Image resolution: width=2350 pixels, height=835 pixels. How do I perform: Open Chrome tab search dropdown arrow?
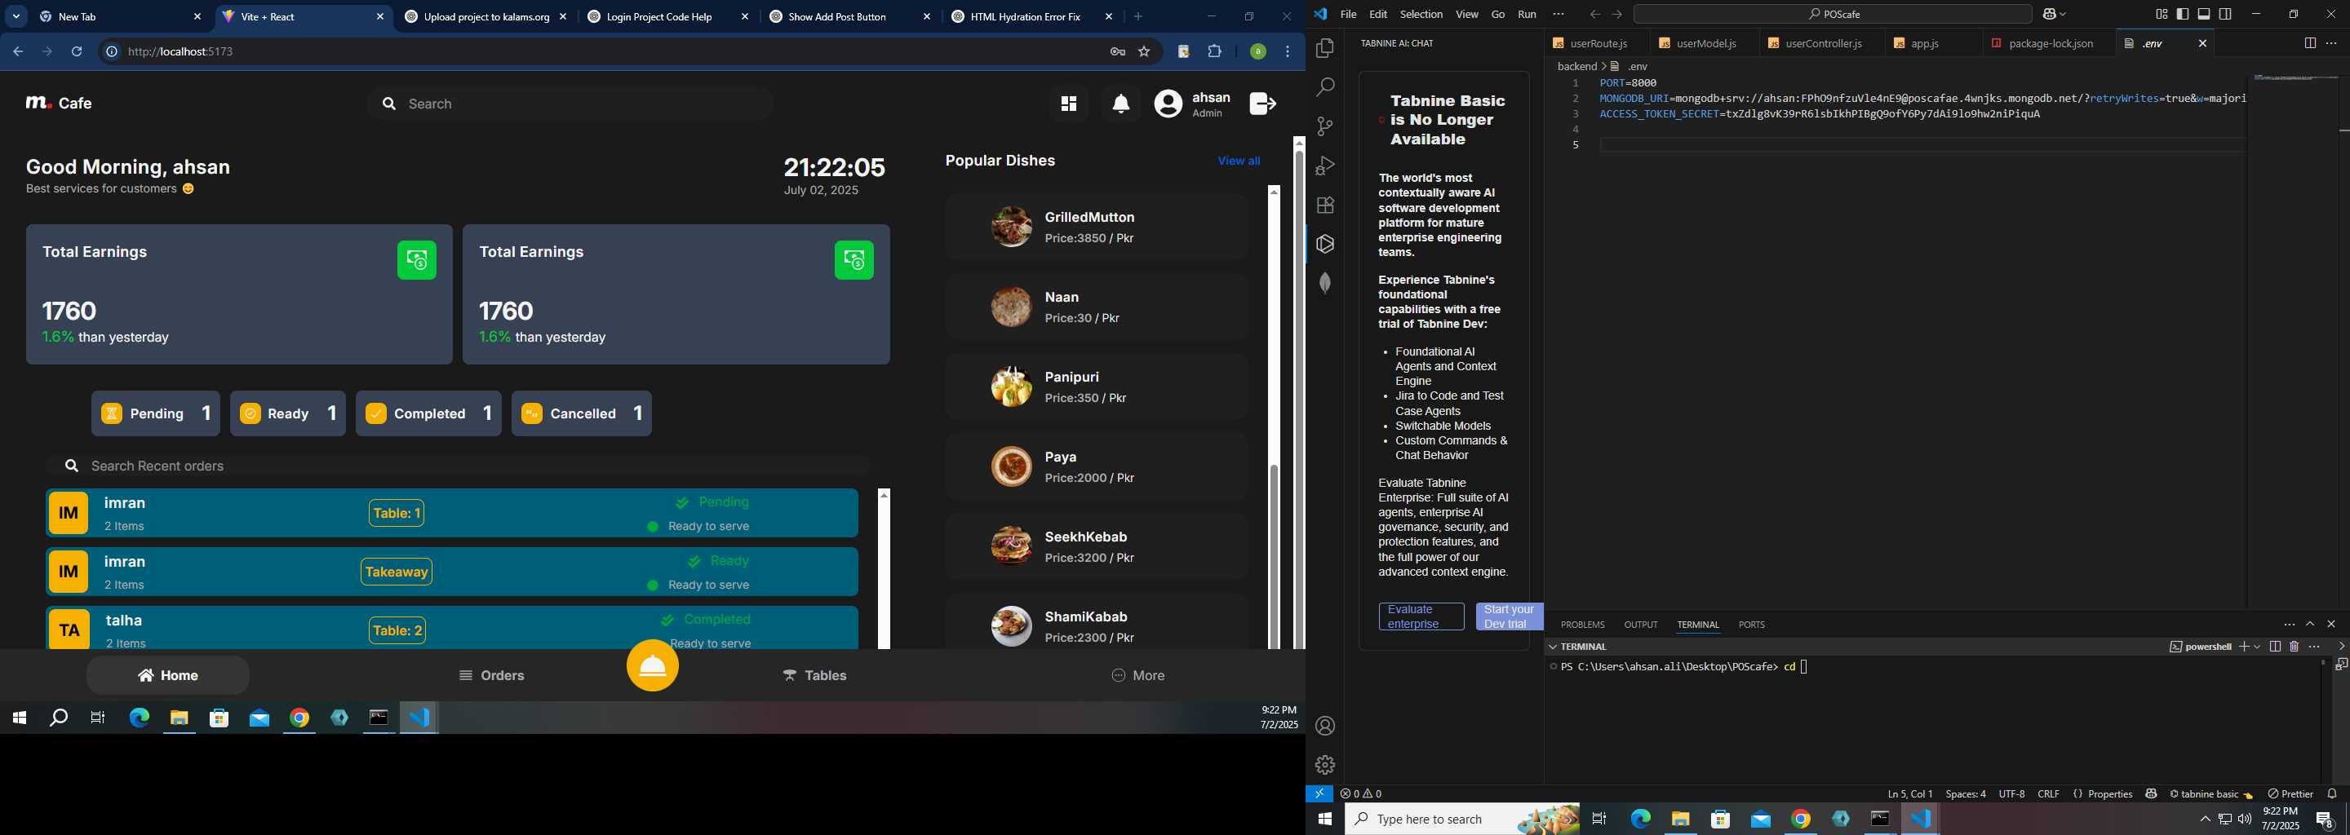pyautogui.click(x=16, y=16)
